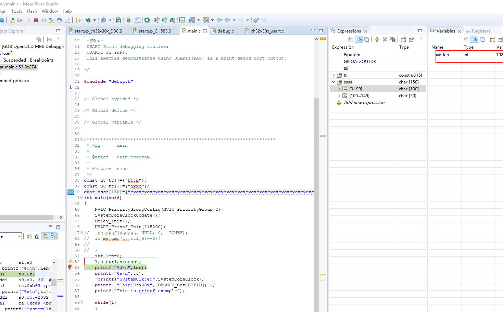This screenshot has height=312, width=503.
Task: Click the Debug view horizontal scrollbar
Action: coord(27,217)
